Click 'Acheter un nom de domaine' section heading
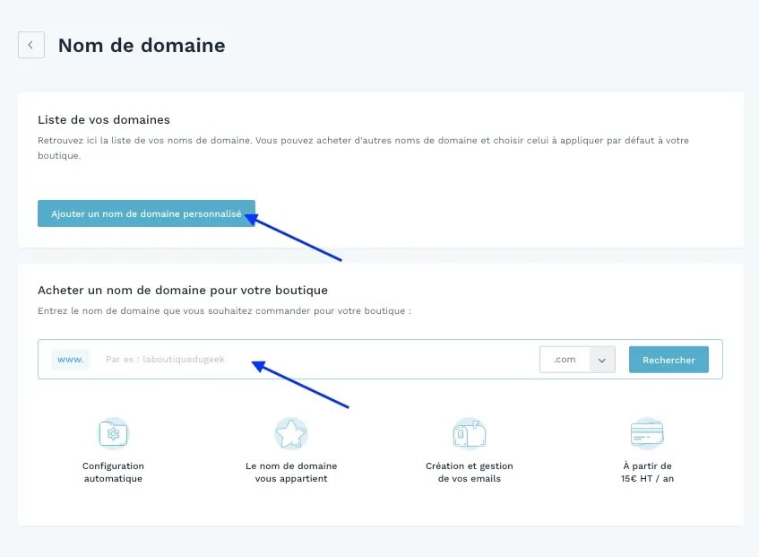The height and width of the screenshot is (557, 759). pyautogui.click(x=183, y=290)
